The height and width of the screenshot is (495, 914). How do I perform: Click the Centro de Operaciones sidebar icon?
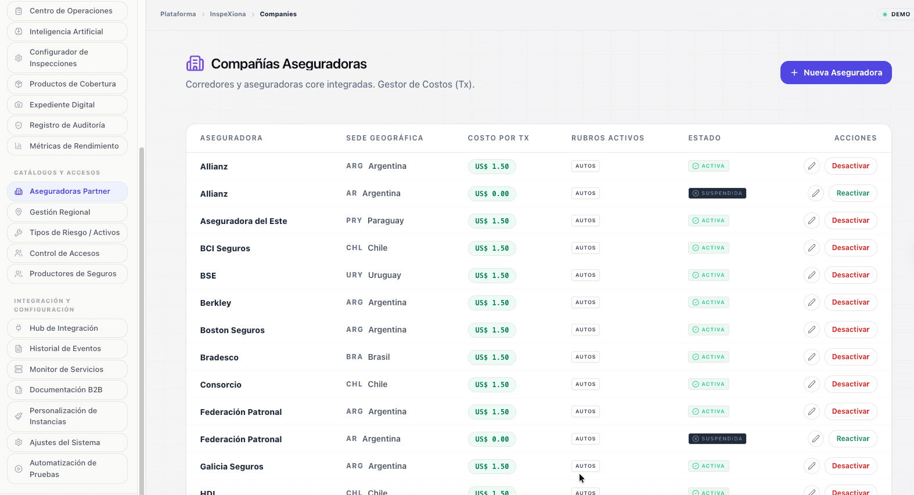click(19, 11)
